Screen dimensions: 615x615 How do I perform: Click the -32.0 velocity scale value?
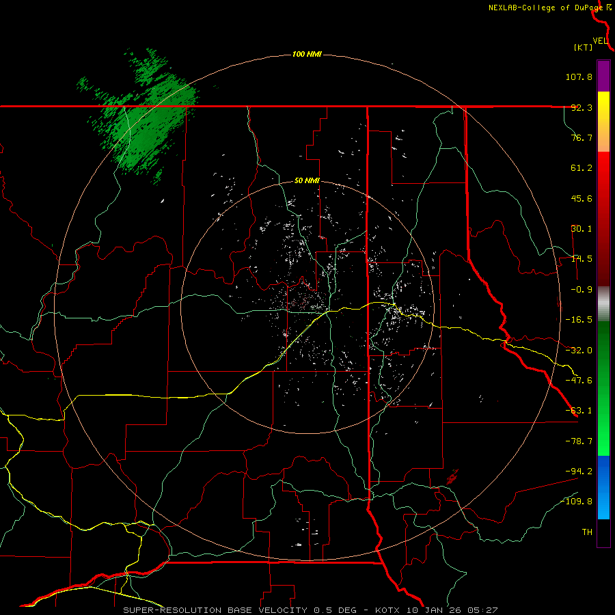pos(579,351)
